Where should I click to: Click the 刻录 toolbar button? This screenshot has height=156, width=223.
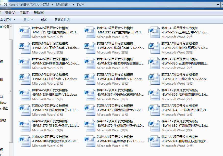click(44, 19)
